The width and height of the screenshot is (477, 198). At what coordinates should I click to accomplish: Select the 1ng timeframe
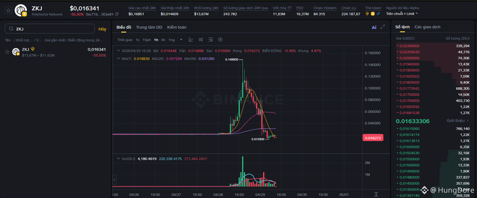point(172,40)
